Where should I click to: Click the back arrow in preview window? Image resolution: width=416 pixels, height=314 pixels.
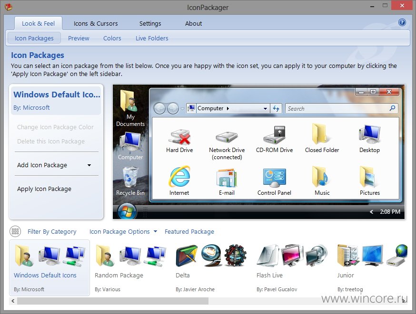pos(160,108)
